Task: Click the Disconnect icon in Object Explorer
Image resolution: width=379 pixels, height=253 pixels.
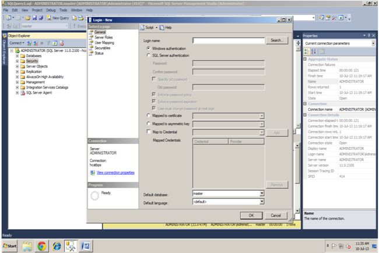Action: coord(36,43)
